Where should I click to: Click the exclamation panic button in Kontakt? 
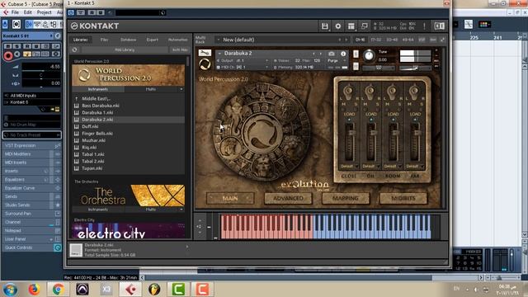pyautogui.click(x=424, y=26)
